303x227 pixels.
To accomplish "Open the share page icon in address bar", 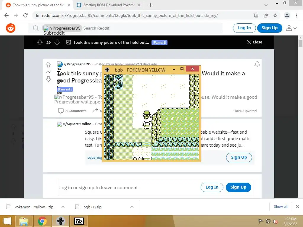I will tap(266, 15).
